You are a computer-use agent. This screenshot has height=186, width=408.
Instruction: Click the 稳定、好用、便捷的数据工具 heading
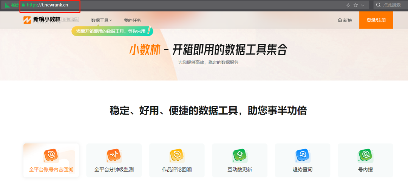coord(208,110)
